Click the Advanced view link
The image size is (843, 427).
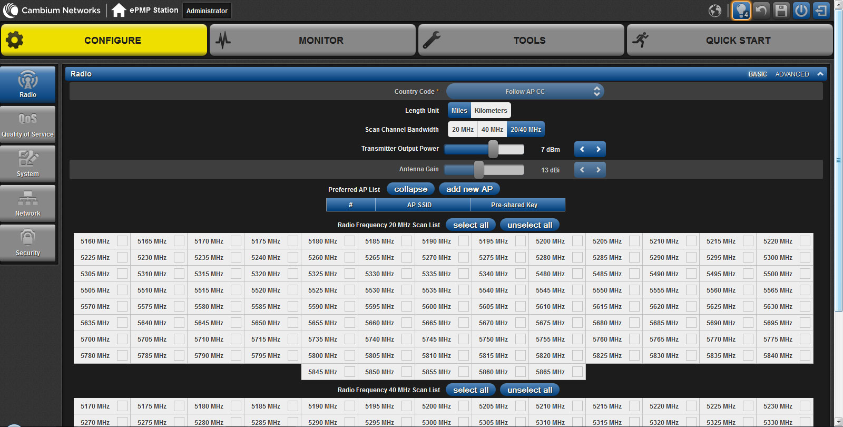[792, 74]
